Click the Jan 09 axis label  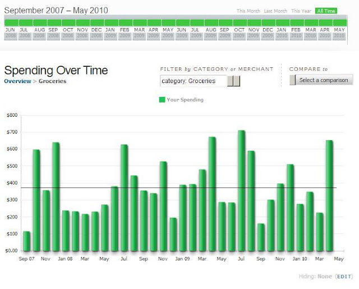point(182,259)
